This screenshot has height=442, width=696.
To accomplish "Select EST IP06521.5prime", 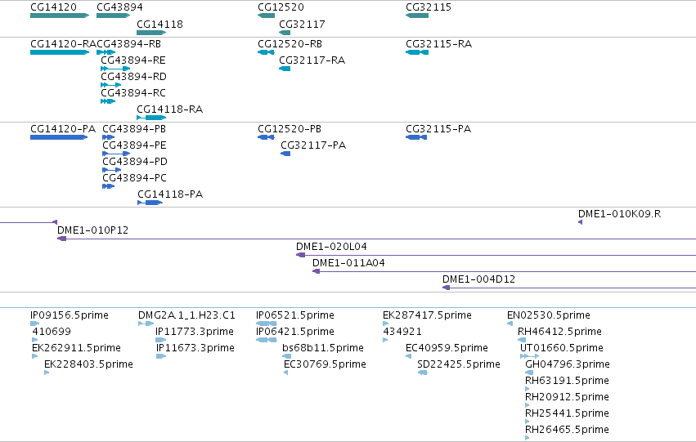I will click(267, 324).
